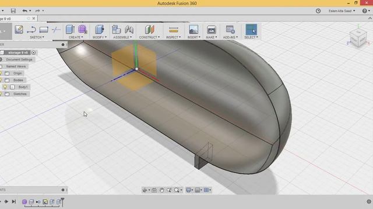Click the New Component assemble icon
Viewport: 373px width, 209px height.
[x=117, y=30]
